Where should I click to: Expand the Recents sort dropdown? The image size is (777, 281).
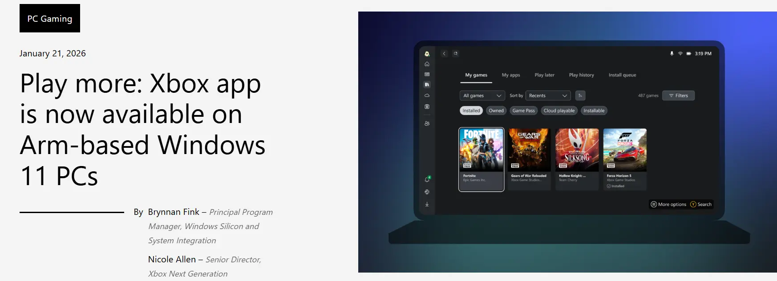pyautogui.click(x=548, y=95)
